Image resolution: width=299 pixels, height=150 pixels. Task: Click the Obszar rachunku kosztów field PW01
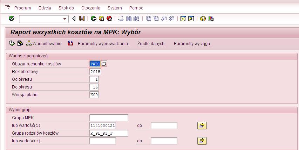tap(95, 64)
